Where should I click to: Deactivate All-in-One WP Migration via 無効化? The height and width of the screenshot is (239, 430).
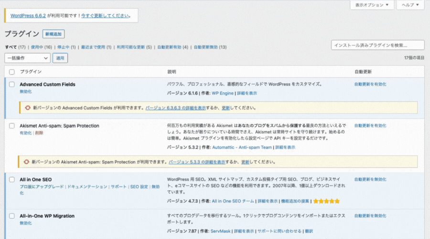coord(25,223)
